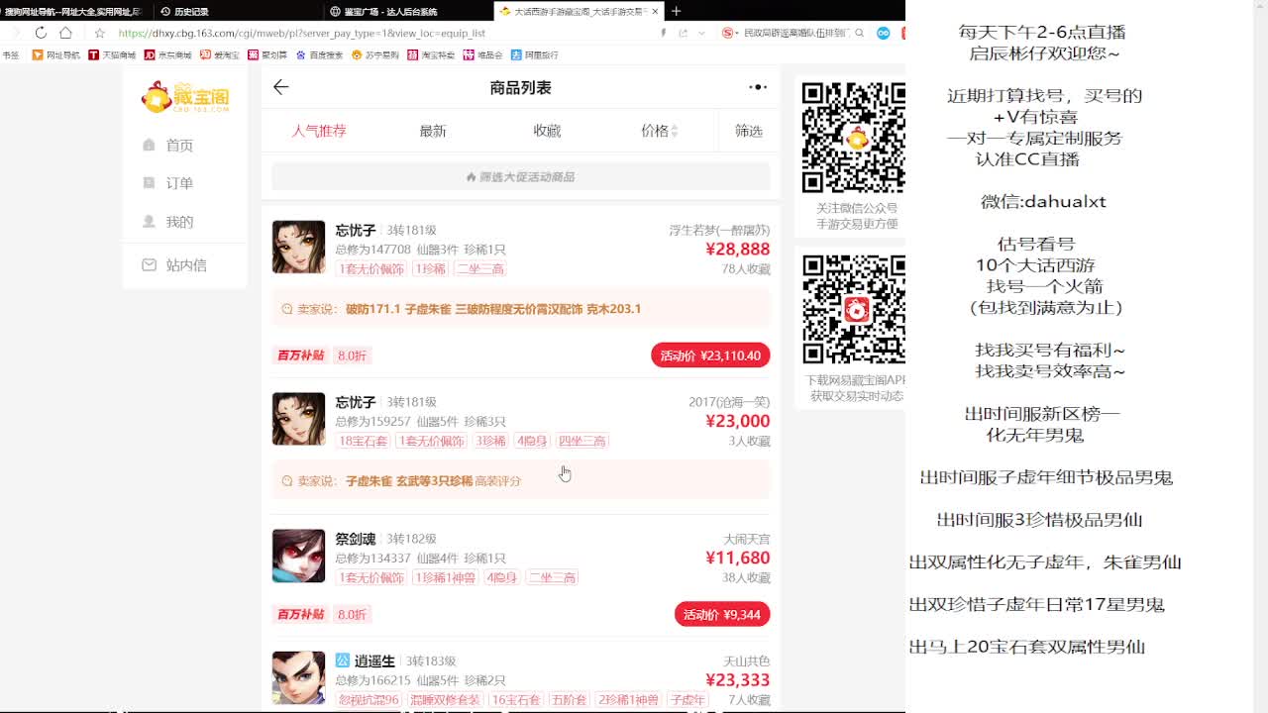
Task: Click the 藏宝阁 app download QR code
Action: point(853,309)
